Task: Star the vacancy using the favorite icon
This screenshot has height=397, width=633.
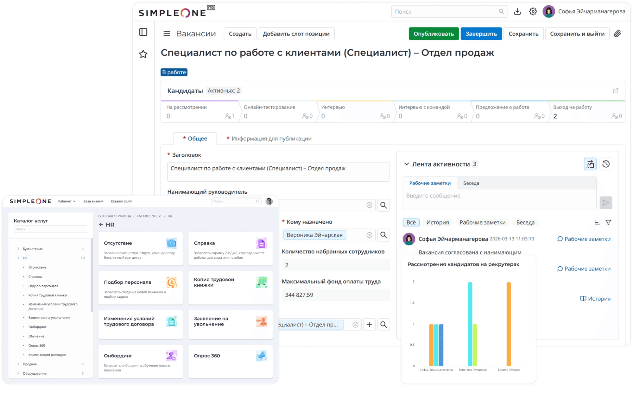Action: tap(143, 54)
